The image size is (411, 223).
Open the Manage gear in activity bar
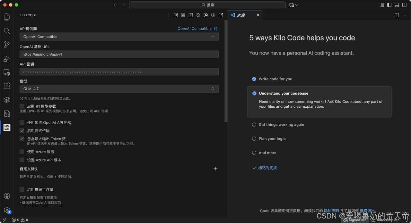tap(7, 210)
